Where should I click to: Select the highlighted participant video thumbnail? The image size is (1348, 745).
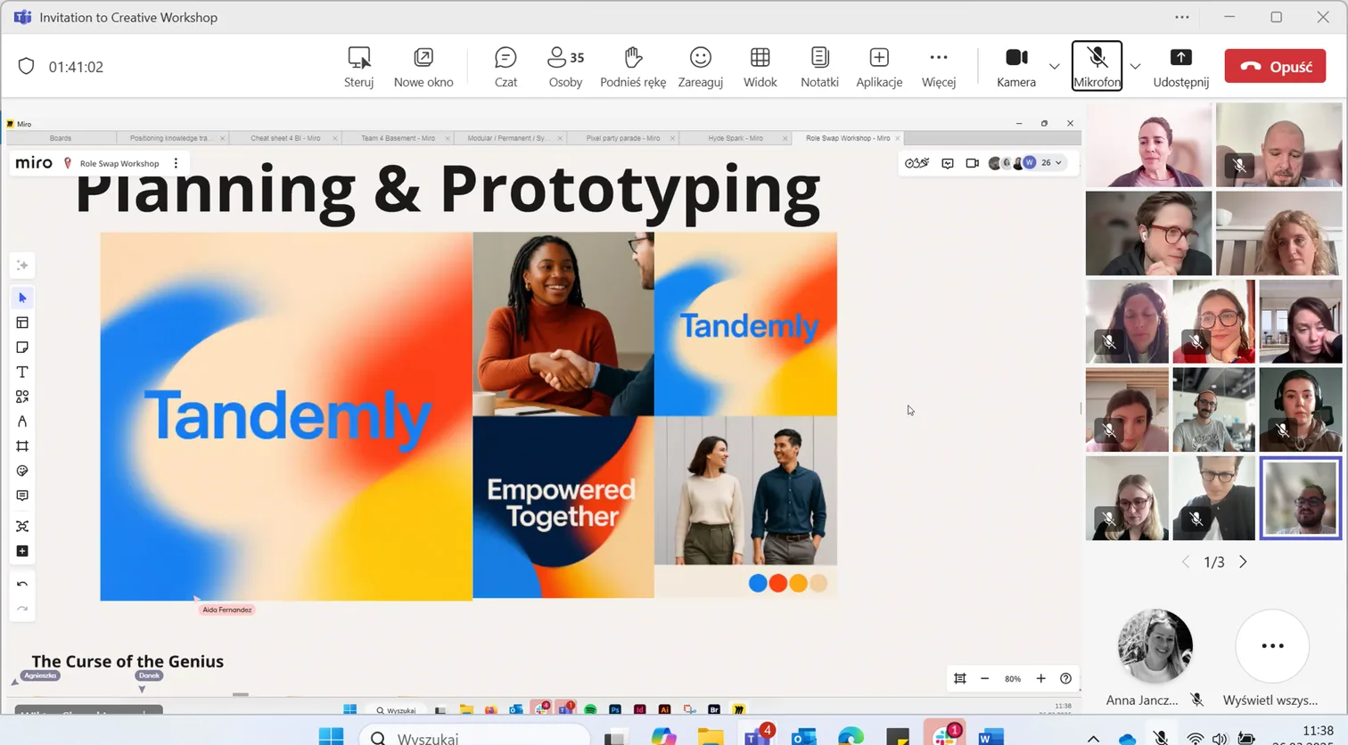(x=1300, y=498)
